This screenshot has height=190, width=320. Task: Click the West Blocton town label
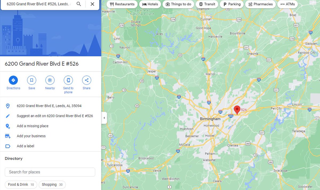click(171, 179)
